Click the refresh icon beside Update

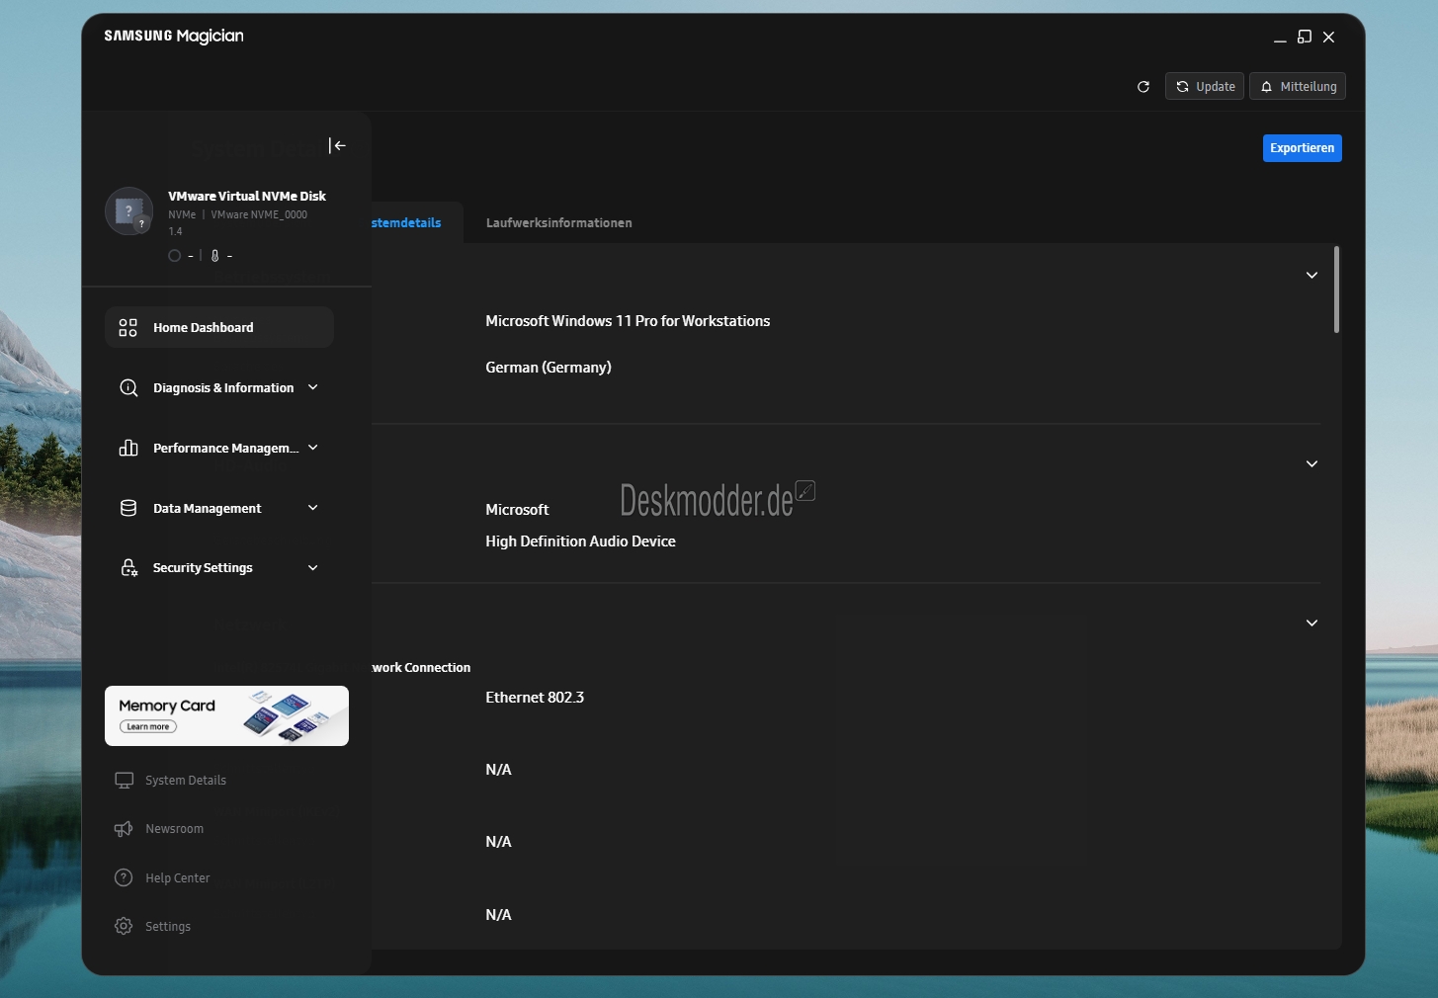[1143, 87]
